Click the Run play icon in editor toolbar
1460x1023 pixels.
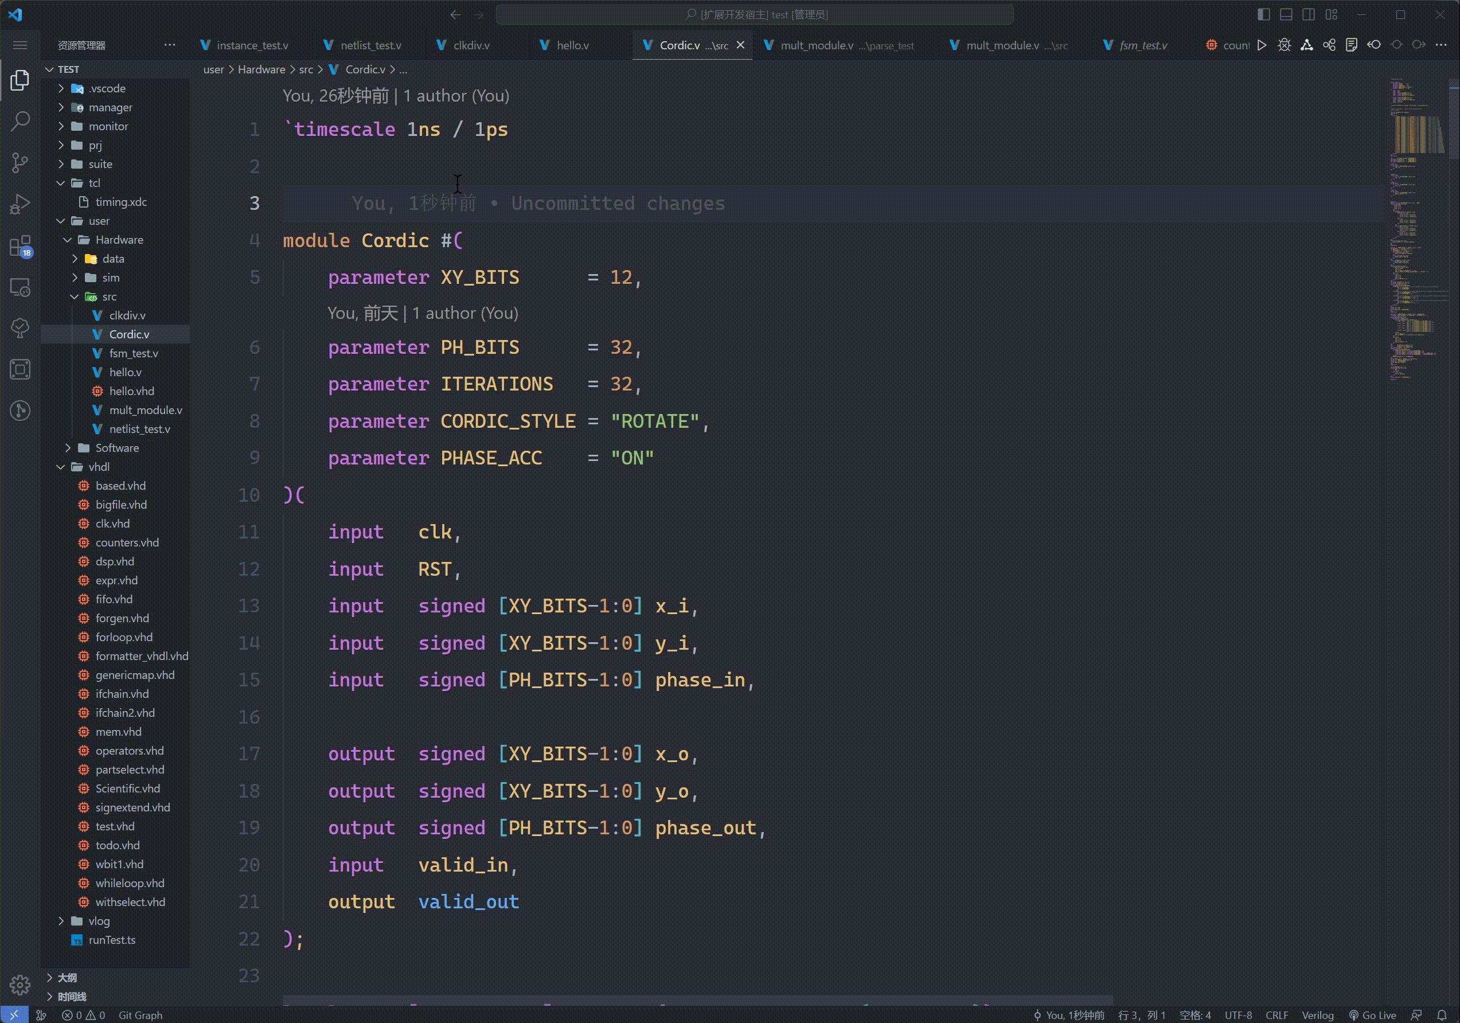[x=1262, y=45]
